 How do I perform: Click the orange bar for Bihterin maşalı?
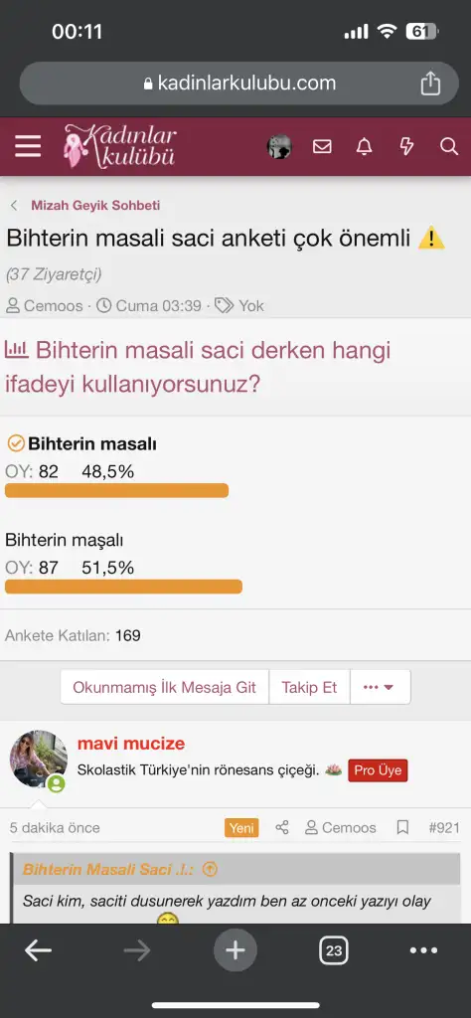pyautogui.click(x=123, y=587)
